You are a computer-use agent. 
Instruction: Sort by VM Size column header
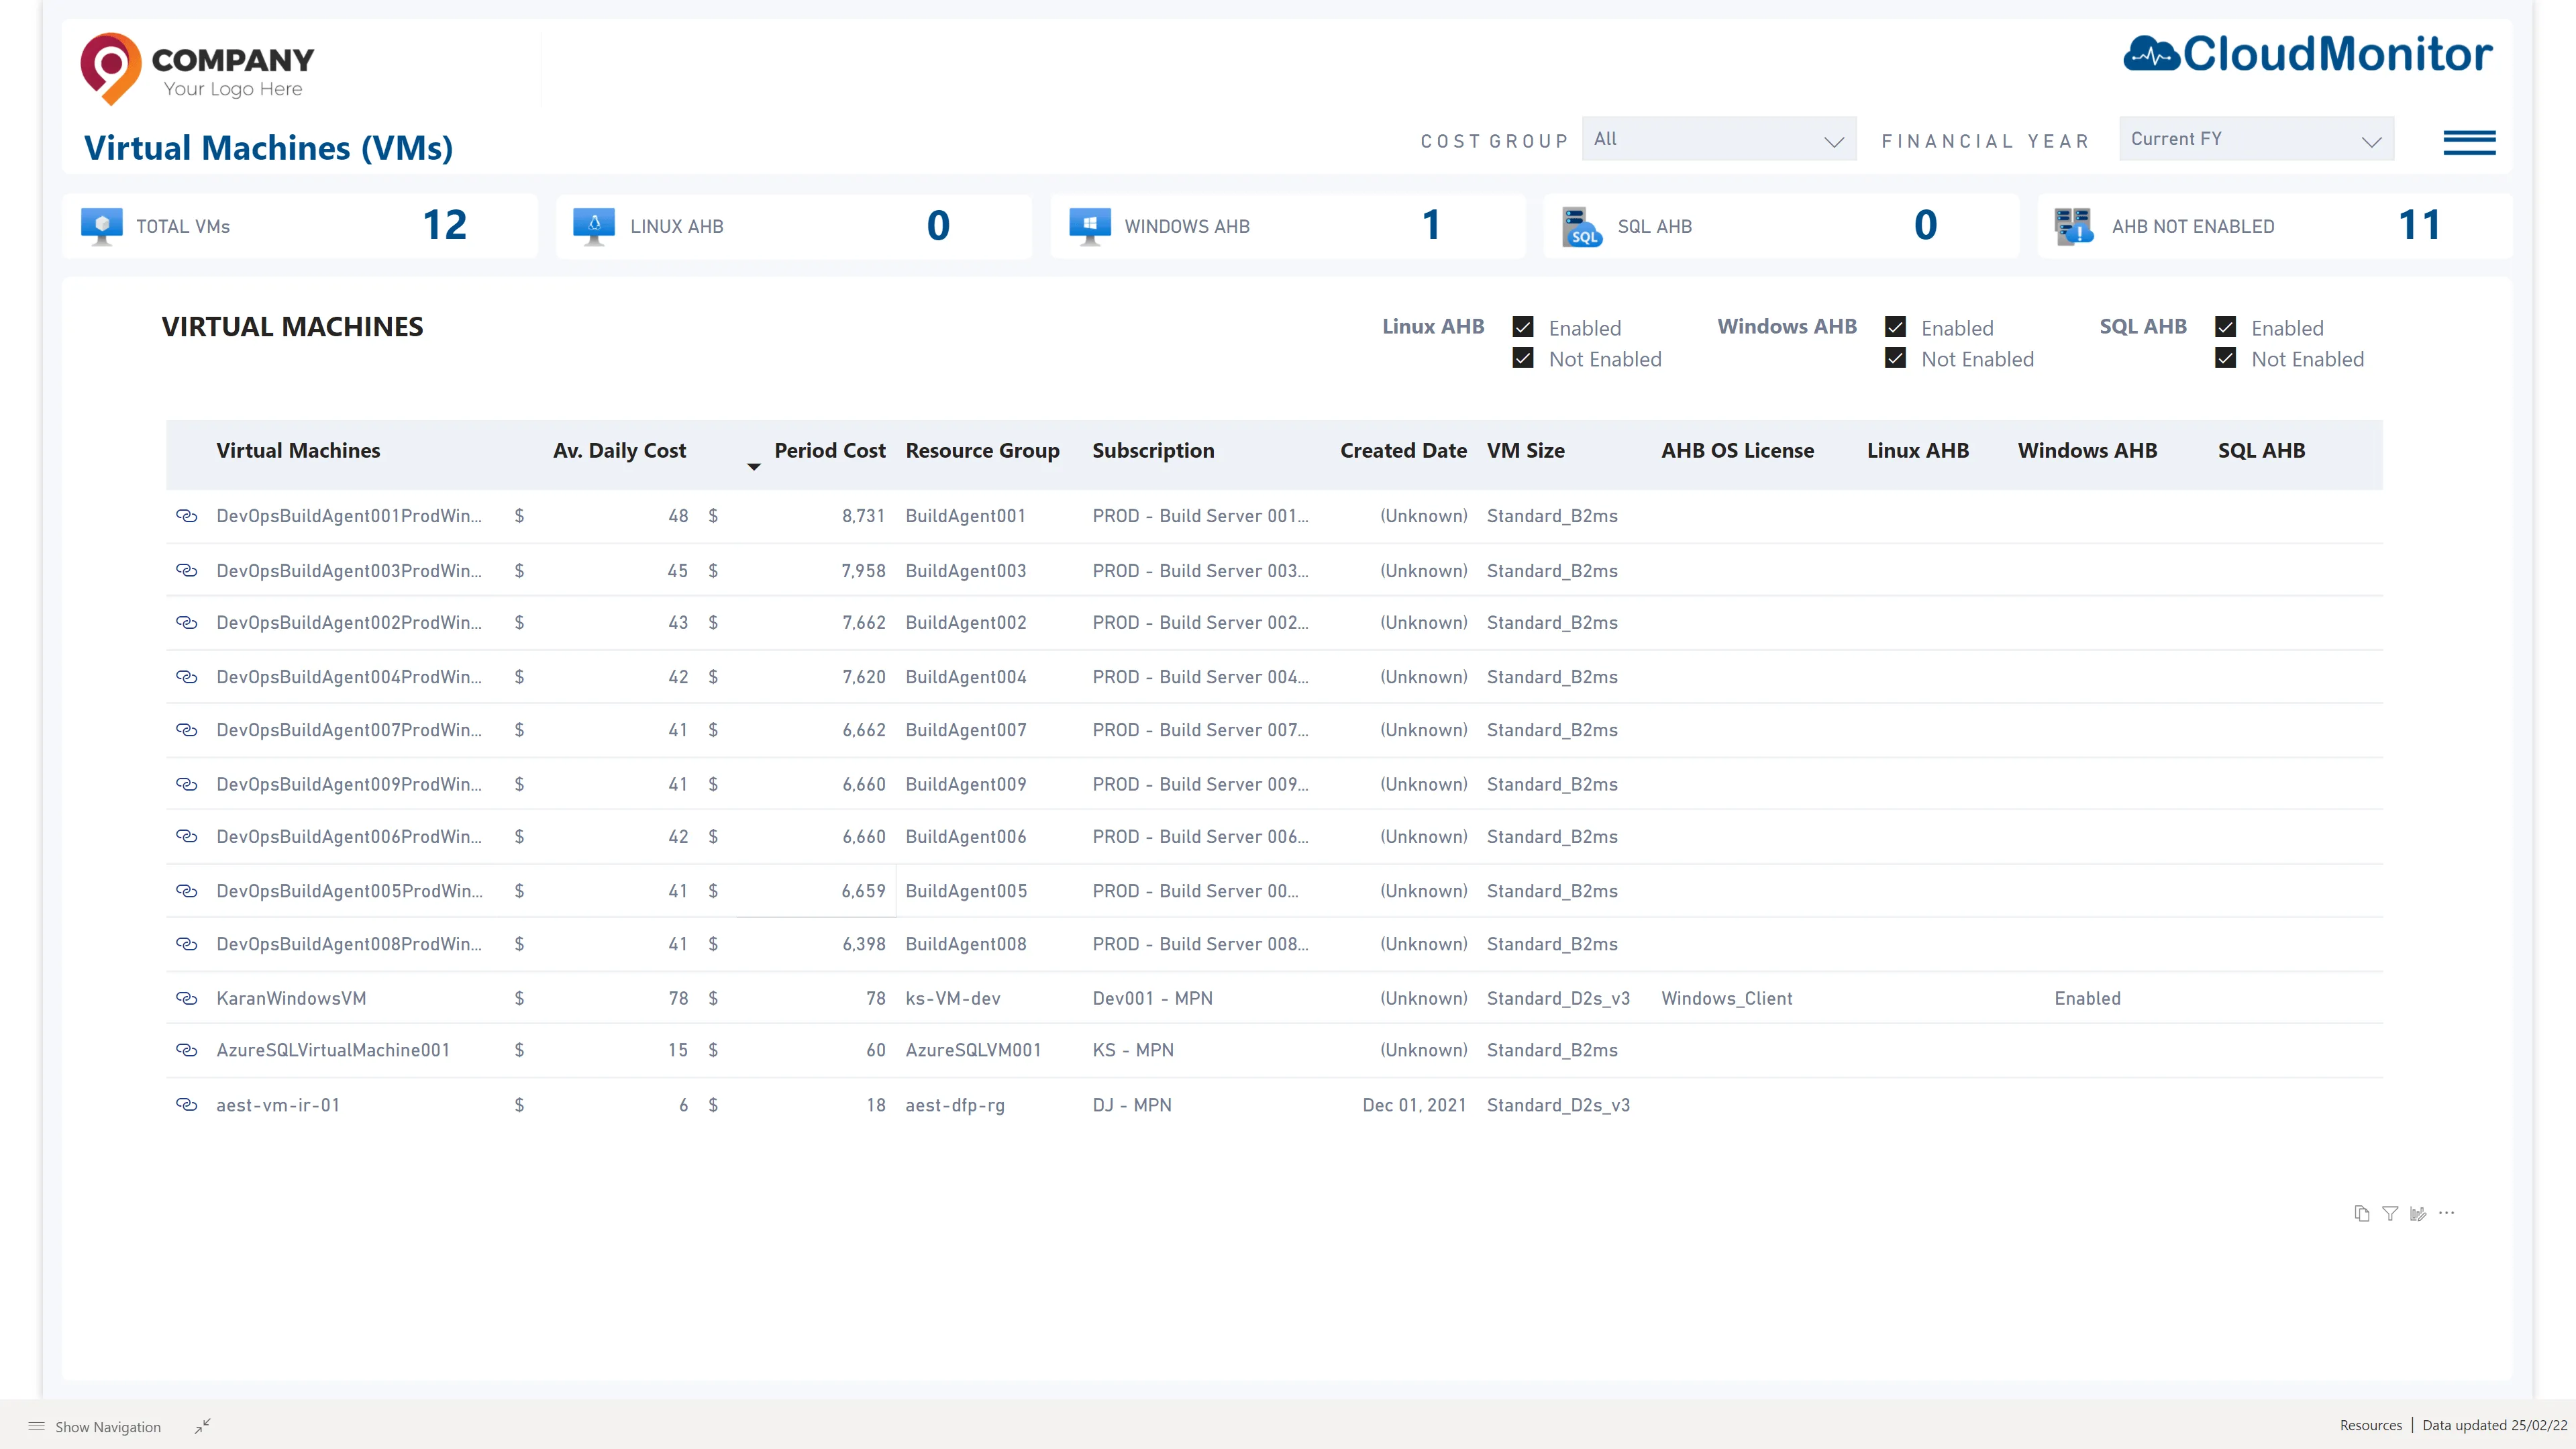tap(1526, 451)
